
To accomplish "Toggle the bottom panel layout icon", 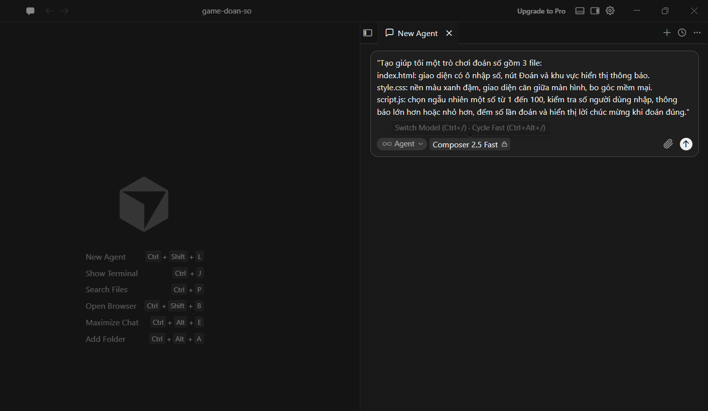I will (x=580, y=11).
